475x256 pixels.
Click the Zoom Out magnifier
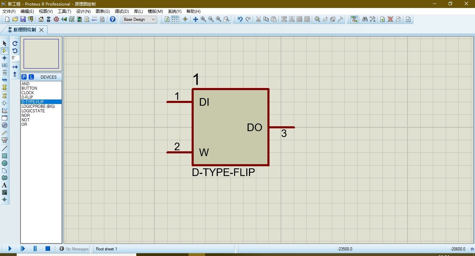tap(211, 19)
